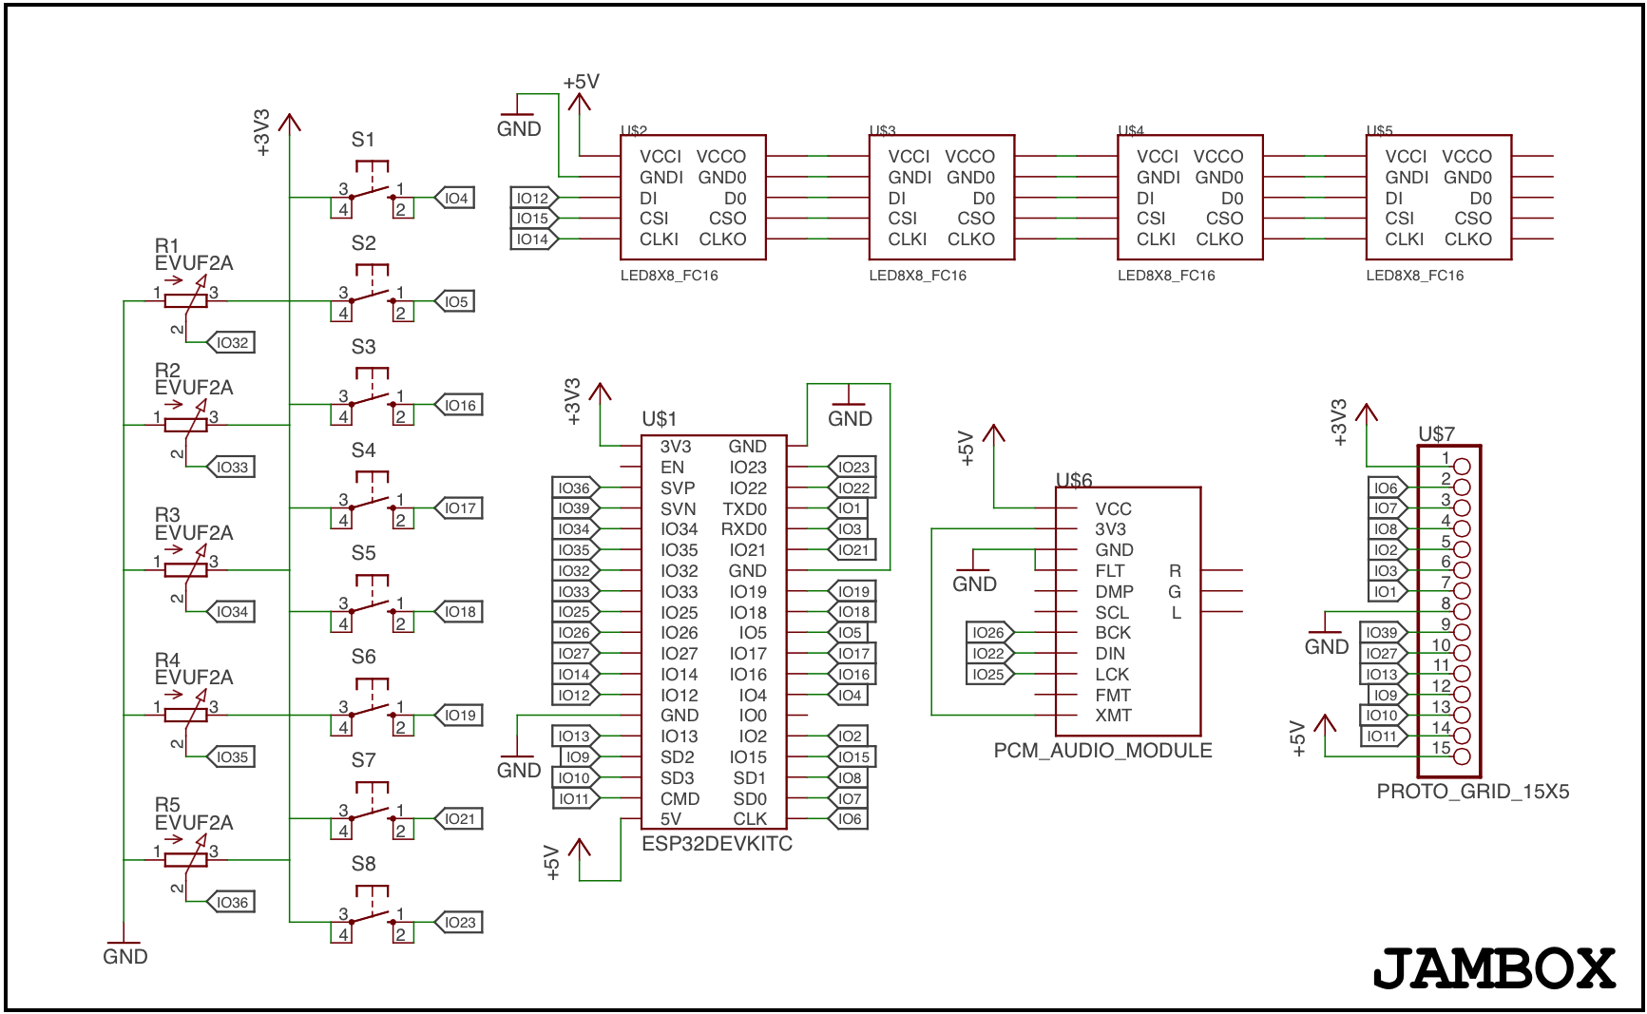
Task: Click the IO26 net label at audio BCK pin
Action: tap(990, 632)
